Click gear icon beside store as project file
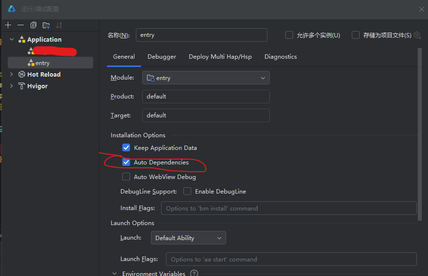 tap(416, 35)
